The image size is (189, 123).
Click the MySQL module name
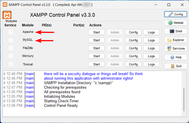28,40
